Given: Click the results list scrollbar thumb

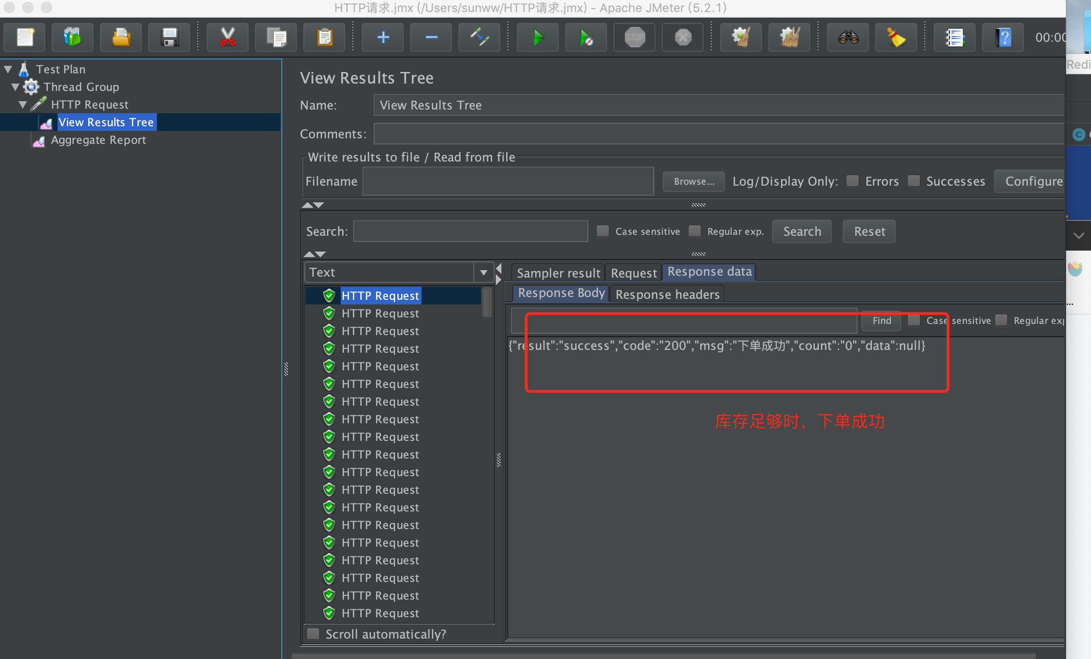Looking at the screenshot, I should (x=487, y=303).
